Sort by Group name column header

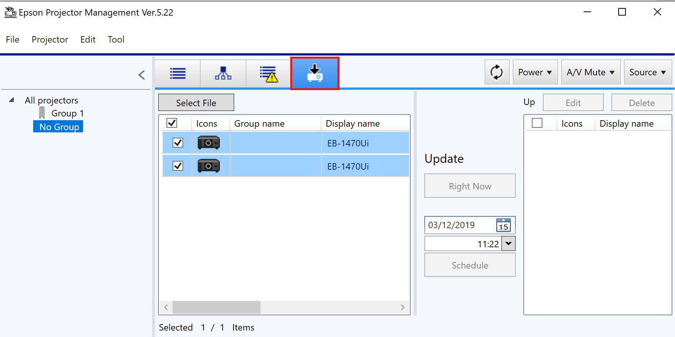pyautogui.click(x=275, y=124)
